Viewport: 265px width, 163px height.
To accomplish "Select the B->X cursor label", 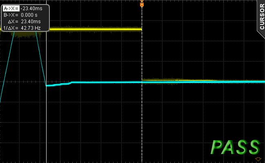I will point(11,15).
